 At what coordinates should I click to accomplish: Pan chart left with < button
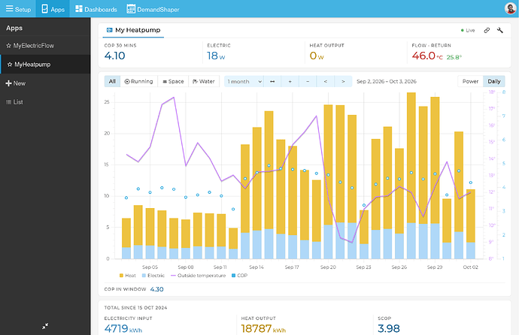[x=326, y=81]
